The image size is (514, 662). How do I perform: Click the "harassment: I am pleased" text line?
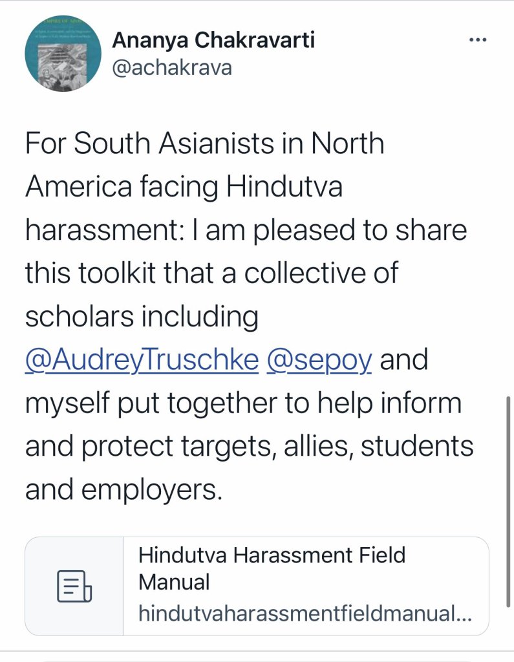(246, 231)
